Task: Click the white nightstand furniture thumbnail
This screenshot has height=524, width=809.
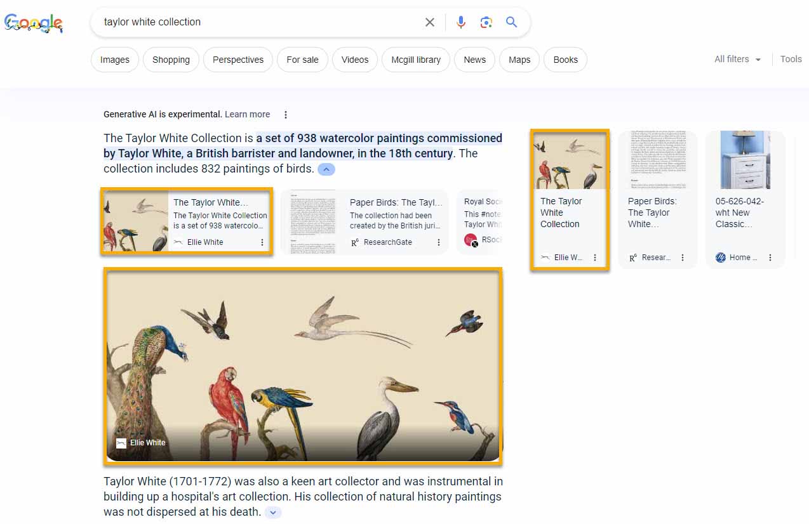Action: point(745,160)
